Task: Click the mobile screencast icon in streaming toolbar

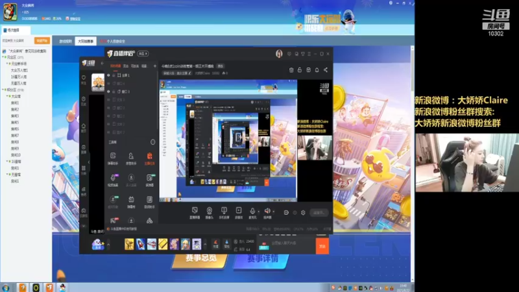Action: [224, 211]
